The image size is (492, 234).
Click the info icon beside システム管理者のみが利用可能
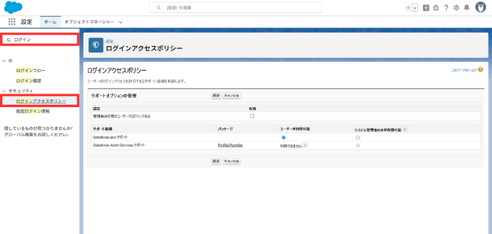pos(405,129)
